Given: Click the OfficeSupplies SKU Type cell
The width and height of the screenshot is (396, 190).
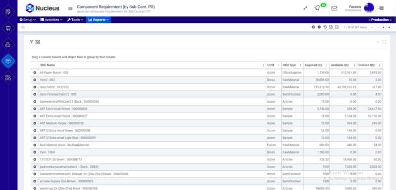Looking at the screenshot, I should pos(292,73).
